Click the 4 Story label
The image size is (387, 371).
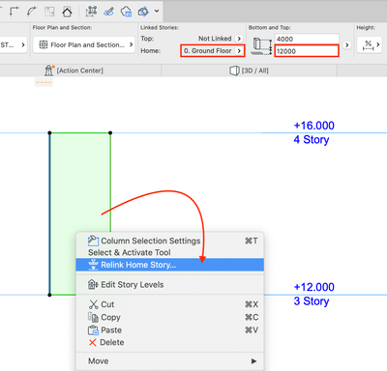[312, 140]
